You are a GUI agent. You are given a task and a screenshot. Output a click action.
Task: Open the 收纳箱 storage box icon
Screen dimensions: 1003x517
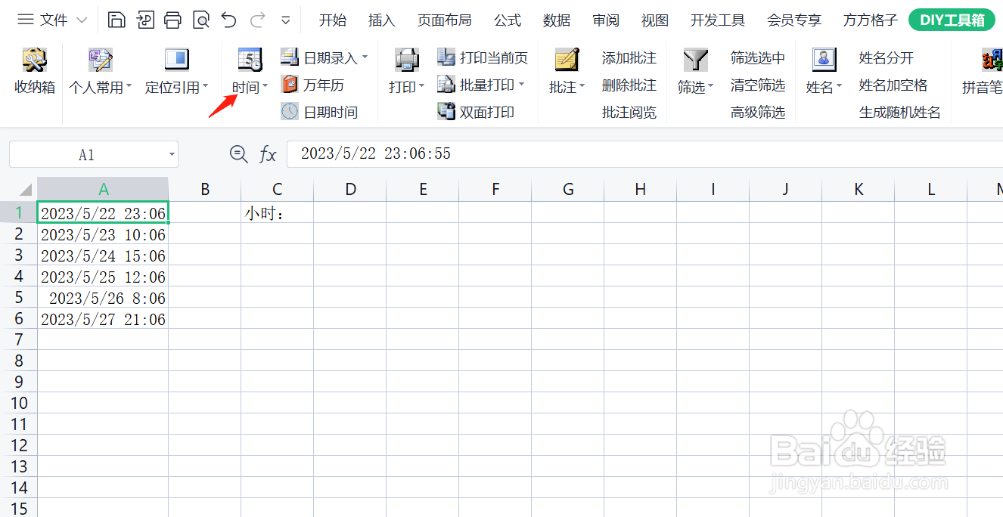pyautogui.click(x=35, y=60)
